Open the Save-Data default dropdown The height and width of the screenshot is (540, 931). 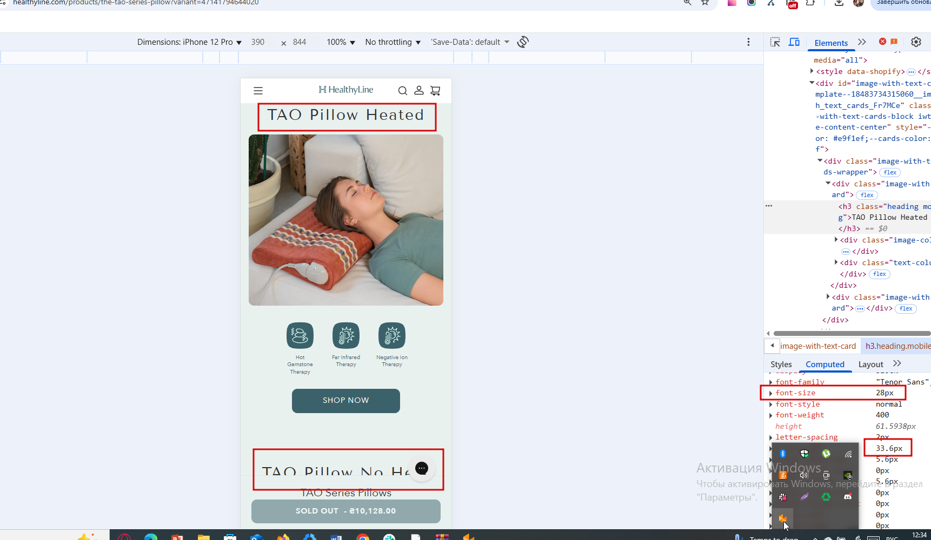(470, 42)
